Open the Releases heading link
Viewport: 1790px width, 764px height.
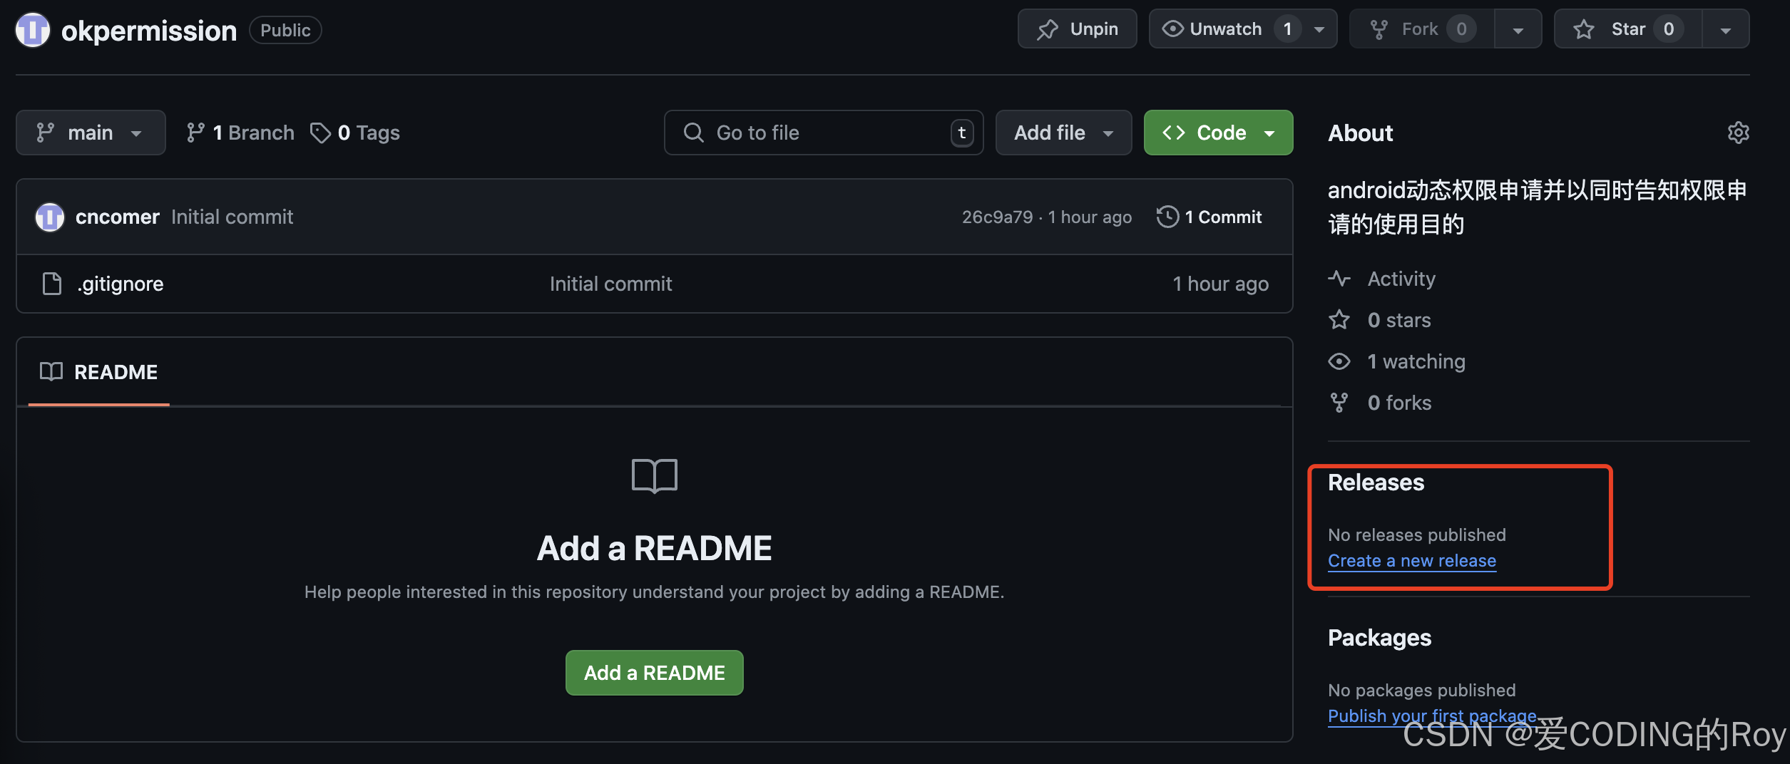1376,482
